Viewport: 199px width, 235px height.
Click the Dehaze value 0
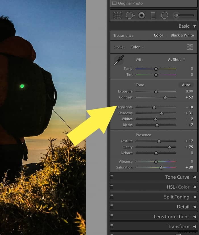tap(192, 153)
